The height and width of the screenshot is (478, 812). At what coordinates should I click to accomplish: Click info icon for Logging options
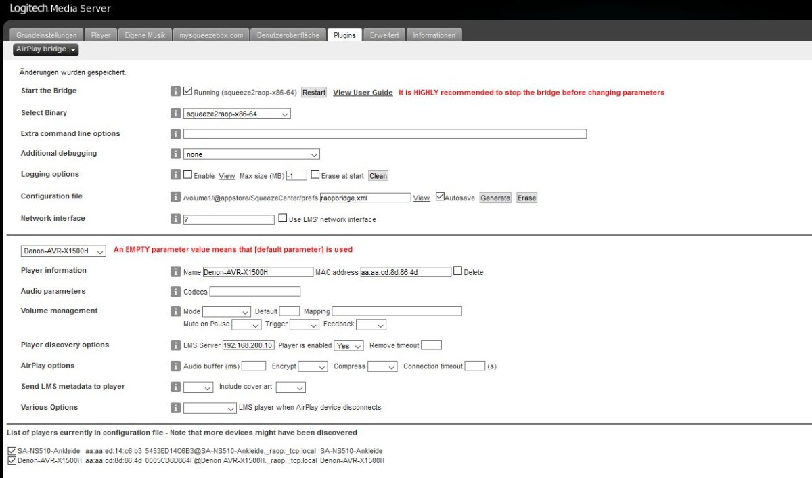(x=175, y=175)
